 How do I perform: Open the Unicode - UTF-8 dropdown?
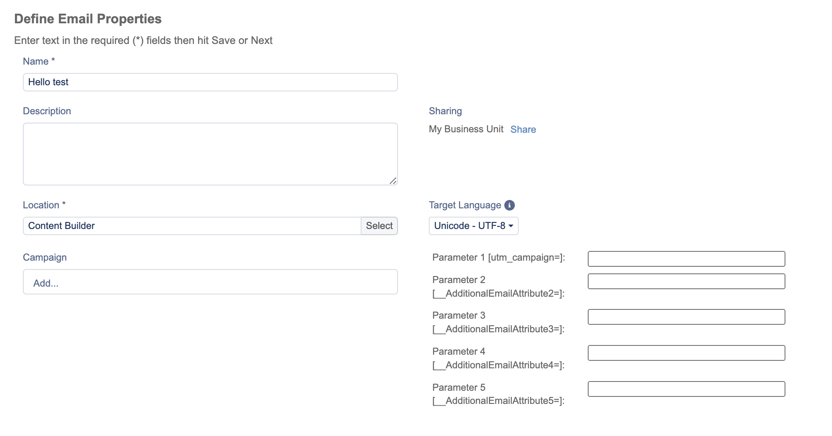click(473, 225)
